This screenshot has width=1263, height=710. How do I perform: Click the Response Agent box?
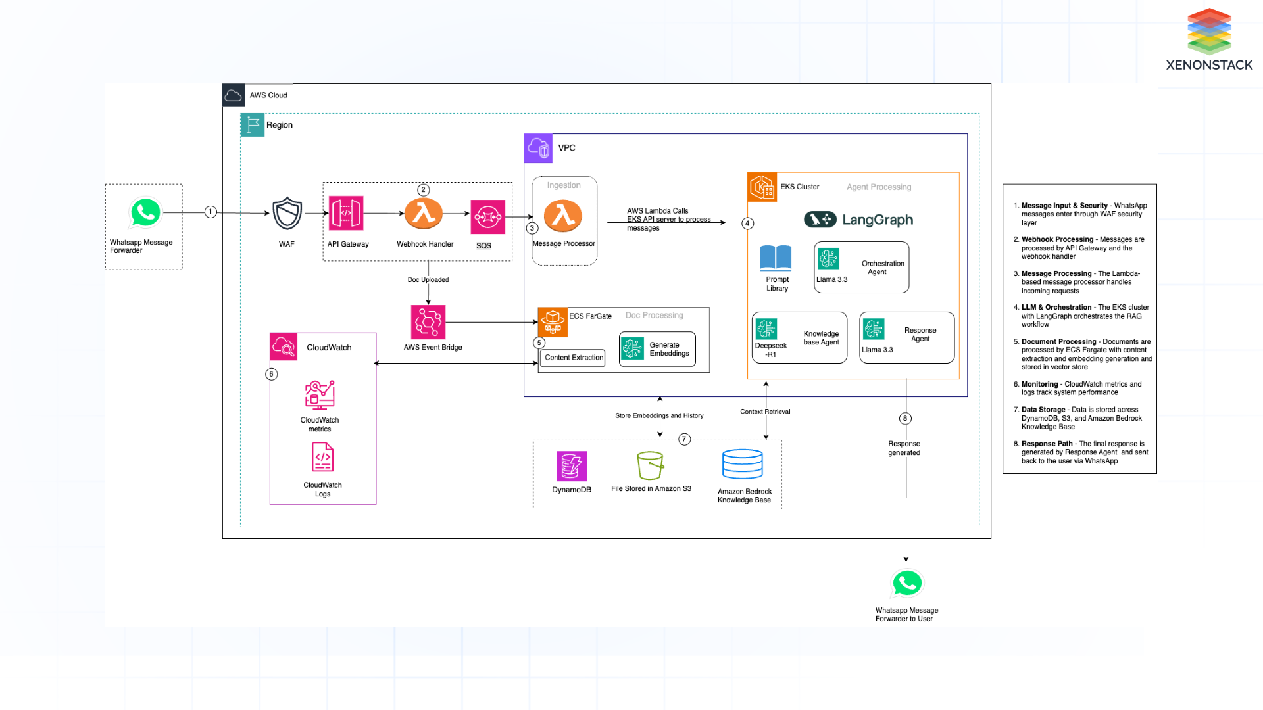click(906, 338)
